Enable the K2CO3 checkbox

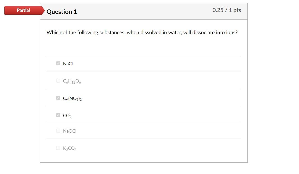pyautogui.click(x=58, y=148)
